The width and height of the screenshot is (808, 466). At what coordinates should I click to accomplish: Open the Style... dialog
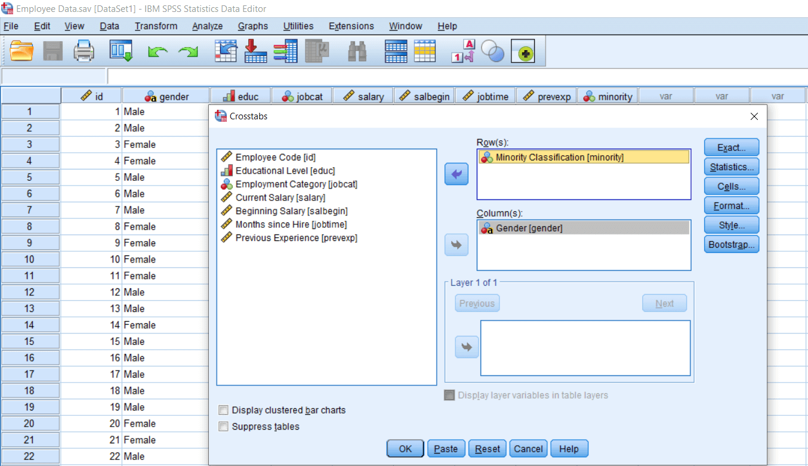(x=732, y=225)
